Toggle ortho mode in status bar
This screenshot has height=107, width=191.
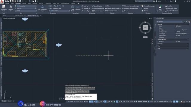pos(99,102)
